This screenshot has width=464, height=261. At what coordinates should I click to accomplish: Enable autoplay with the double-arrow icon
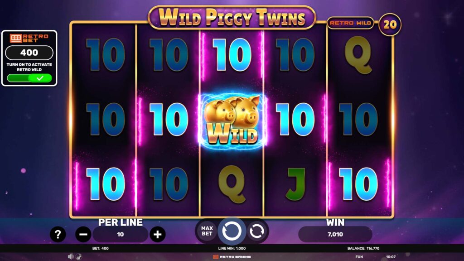point(256,231)
